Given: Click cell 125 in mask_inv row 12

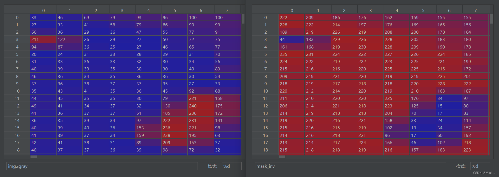Looking at the screenshot, I should [423, 106].
